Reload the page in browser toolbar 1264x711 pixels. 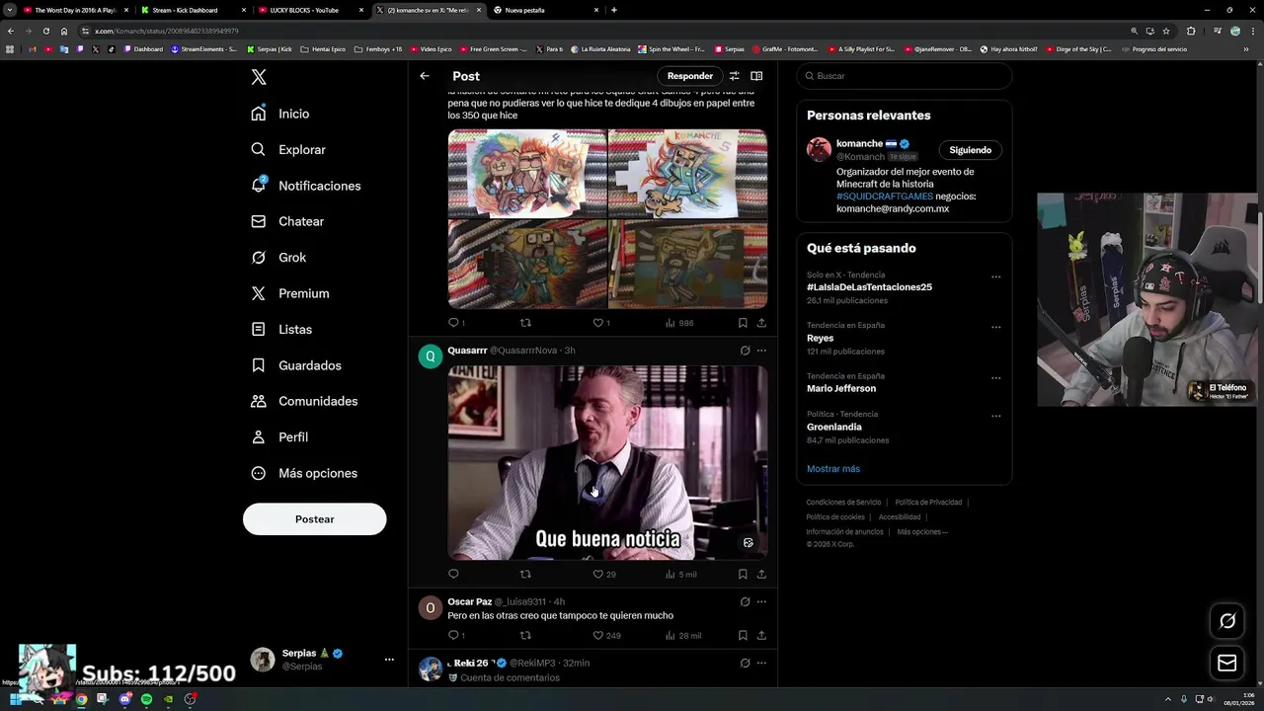[x=45, y=31]
